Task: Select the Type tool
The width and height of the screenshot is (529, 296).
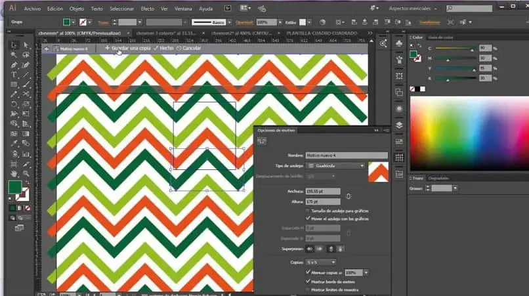Action: [x=14, y=75]
